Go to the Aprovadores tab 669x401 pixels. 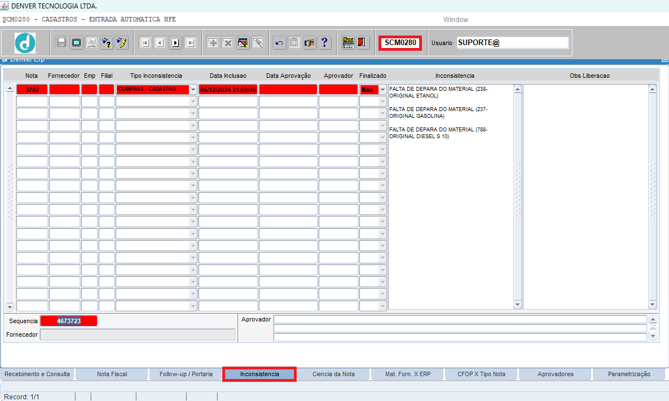point(556,374)
